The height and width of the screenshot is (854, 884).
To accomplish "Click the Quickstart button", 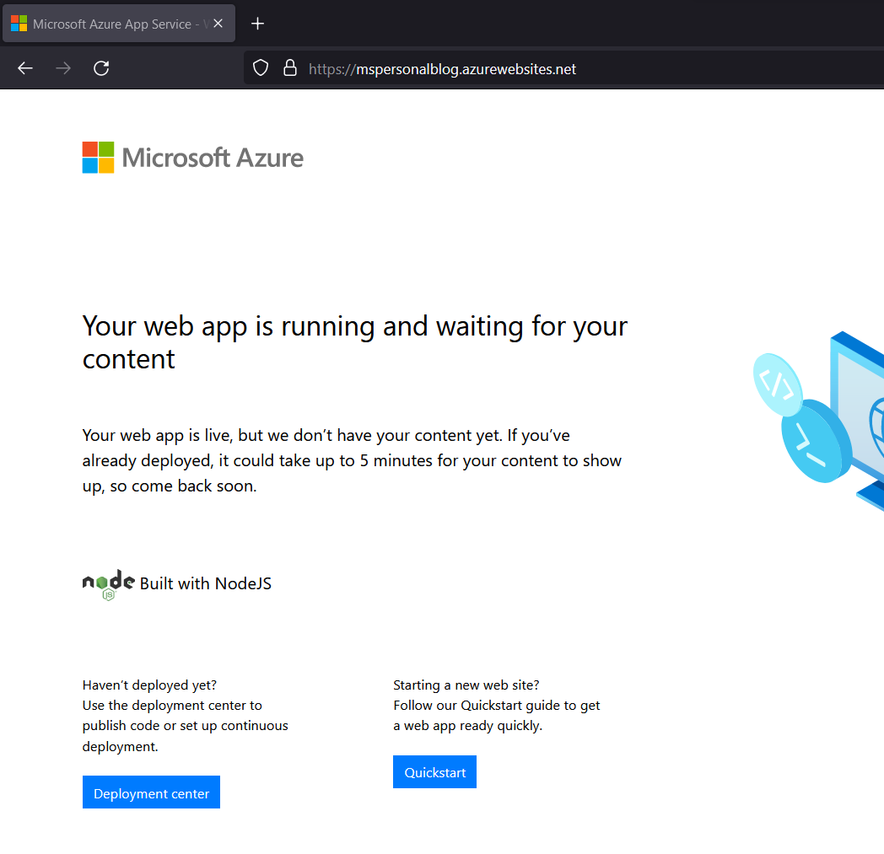I will coord(434,772).
